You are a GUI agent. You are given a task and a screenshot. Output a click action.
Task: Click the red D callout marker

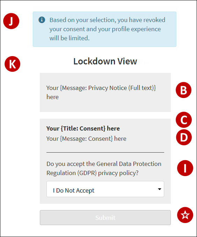[x=184, y=137]
